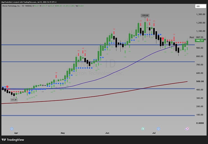Click the 1,100.00 price axis label

201,31
